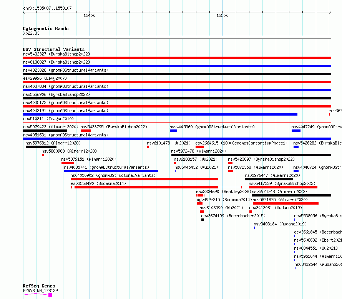Click the blue bar under nsv4035741
This screenshot has height=299, width=342.
pyautogui.click(x=111, y=171)
